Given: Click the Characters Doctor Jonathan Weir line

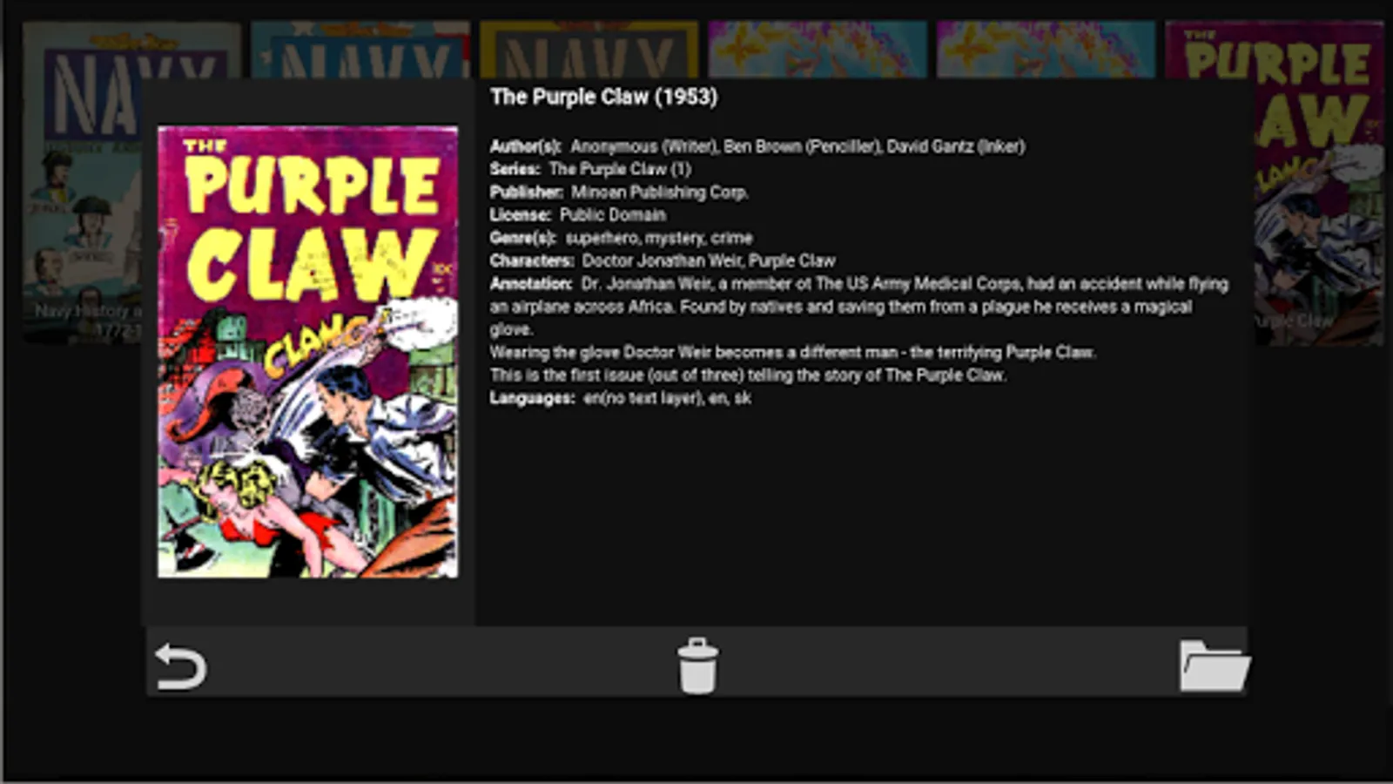Looking at the screenshot, I should (663, 260).
